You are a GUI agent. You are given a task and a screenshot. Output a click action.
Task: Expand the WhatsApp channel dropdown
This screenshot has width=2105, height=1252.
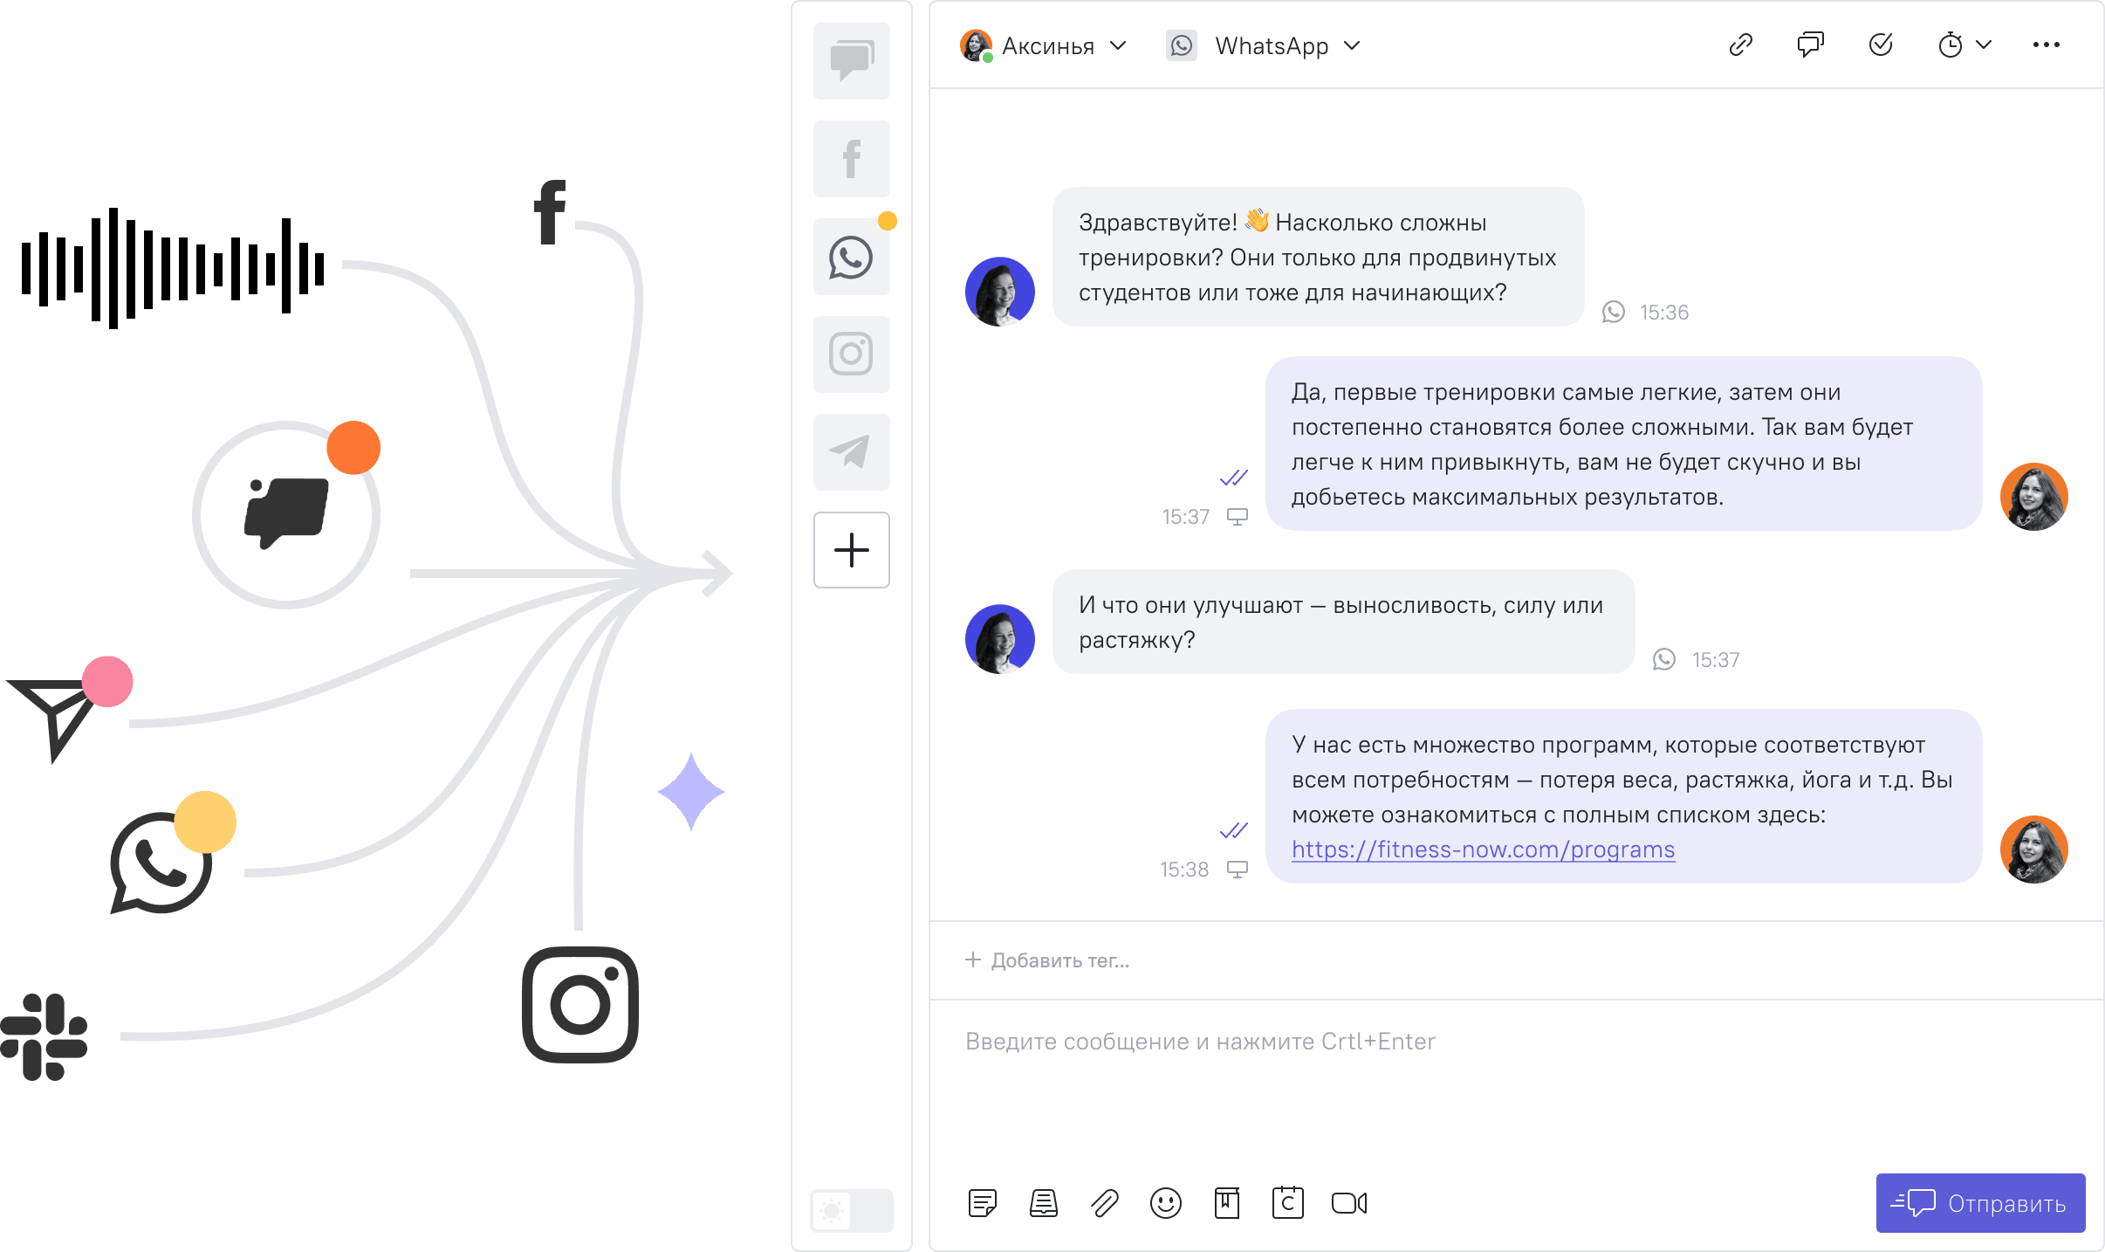tap(1353, 45)
